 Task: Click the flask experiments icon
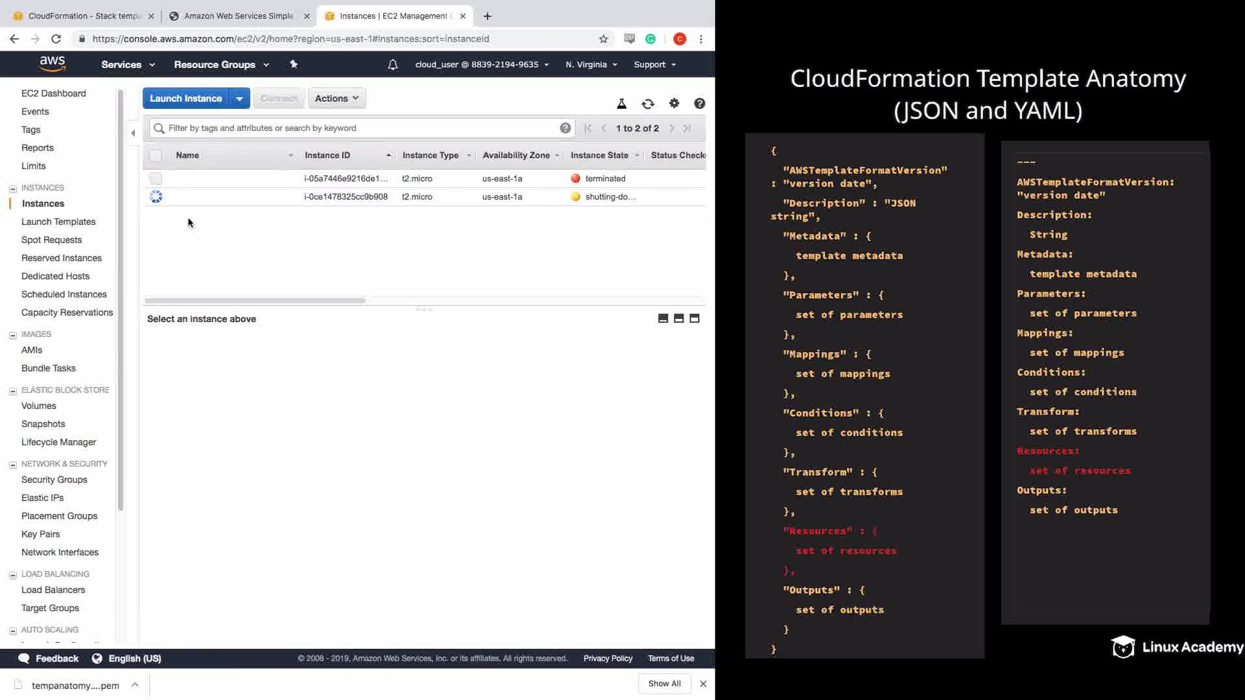click(x=621, y=104)
